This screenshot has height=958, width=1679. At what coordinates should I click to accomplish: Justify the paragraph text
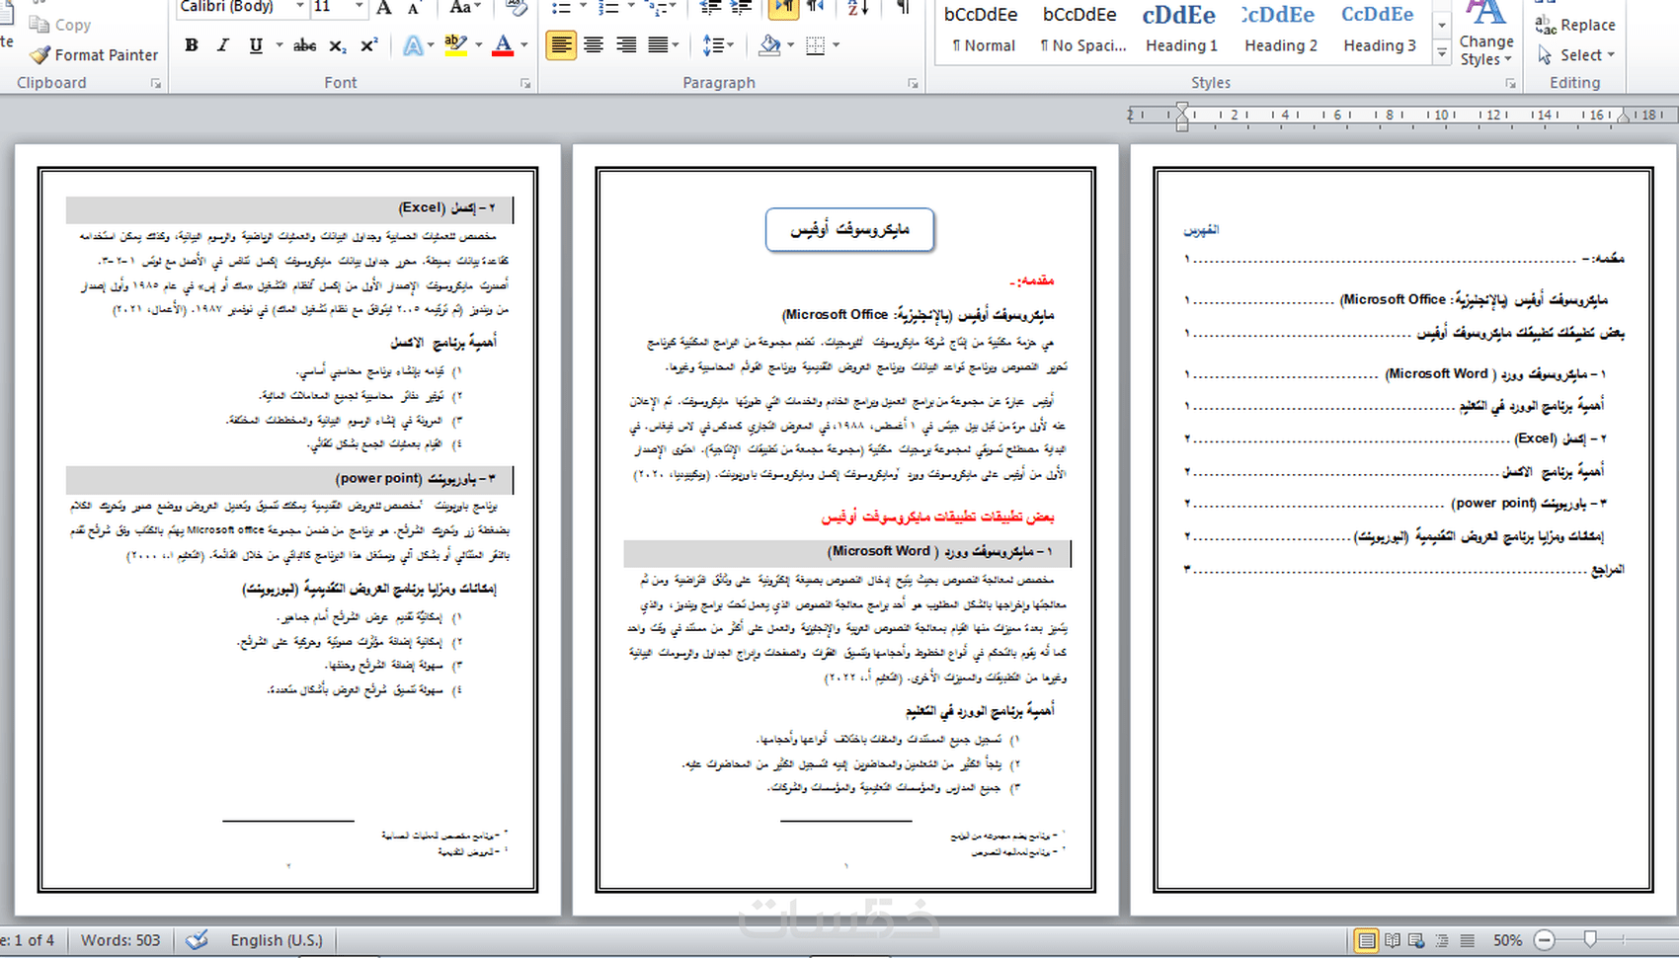click(x=658, y=45)
